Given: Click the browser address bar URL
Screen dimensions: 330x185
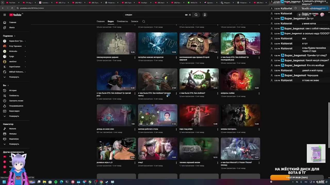Looking at the screenshot, I should [x=32, y=8].
